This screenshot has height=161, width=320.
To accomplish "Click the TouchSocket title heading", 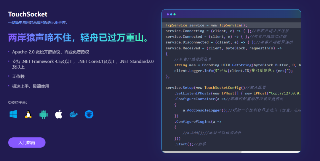I will pos(28,14).
